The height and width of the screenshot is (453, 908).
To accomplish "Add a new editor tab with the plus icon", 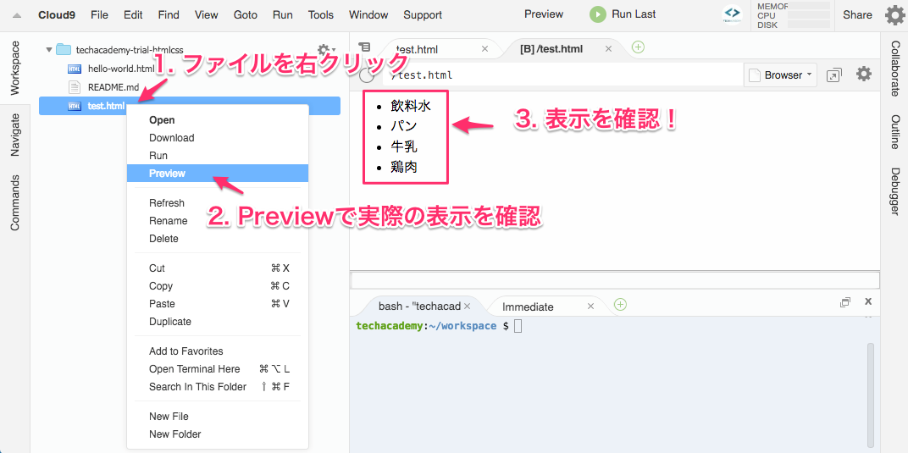I will coord(638,47).
